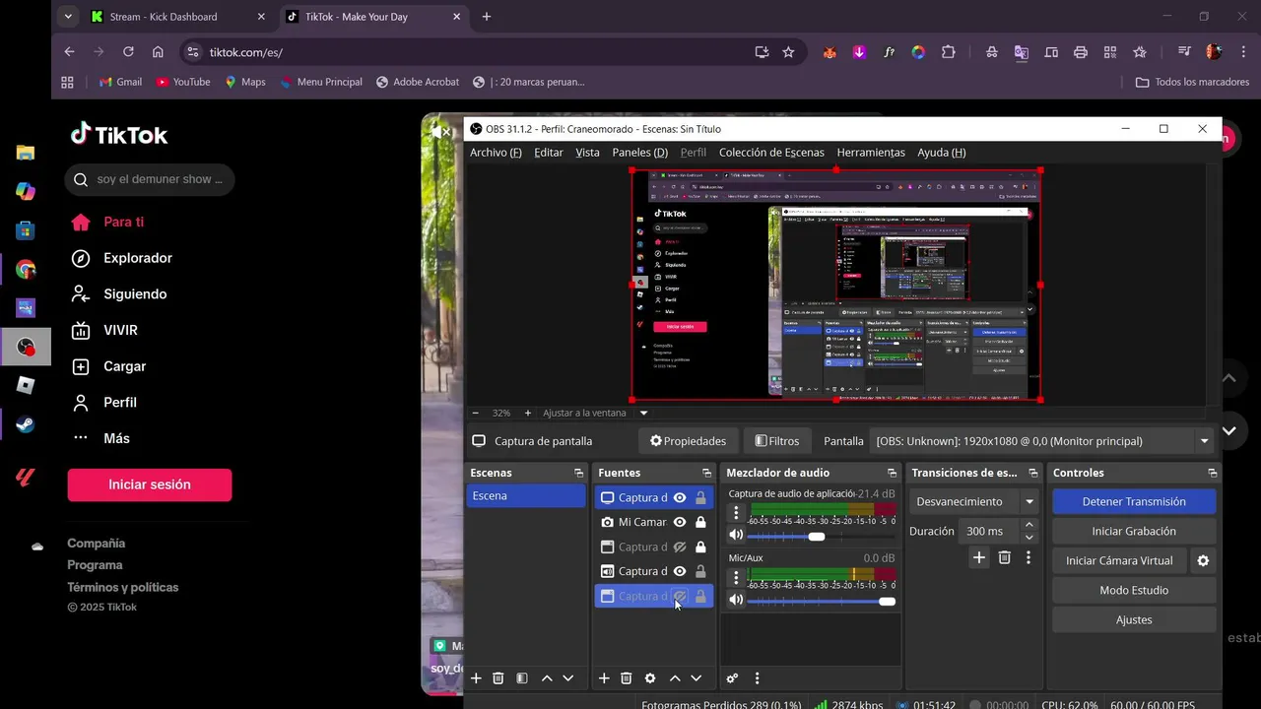The width and height of the screenshot is (1261, 709).
Task: Open audio mixer menu dots at panel bottom
Action: point(757,678)
